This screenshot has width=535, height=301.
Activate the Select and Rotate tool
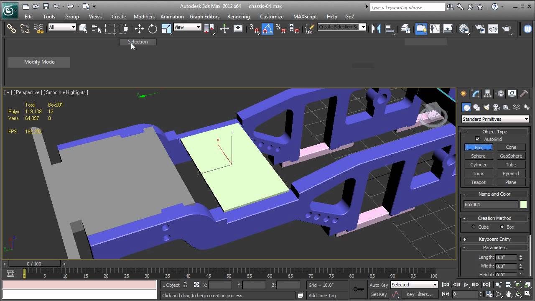pos(153,28)
